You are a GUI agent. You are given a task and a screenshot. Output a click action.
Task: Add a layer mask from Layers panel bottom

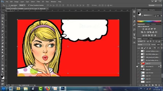[146, 85]
